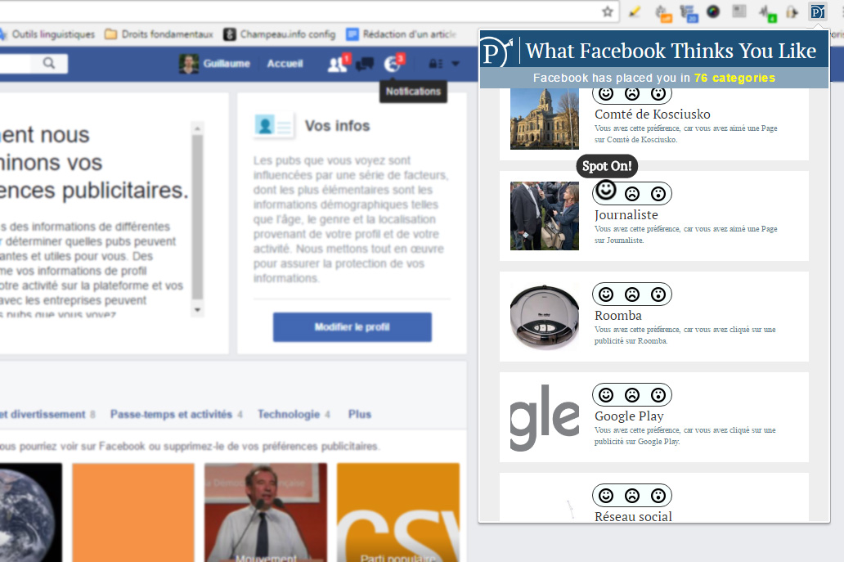Image resolution: width=844 pixels, height=562 pixels.
Task: Rate Google Play with the surprised face
Action: (x=658, y=395)
